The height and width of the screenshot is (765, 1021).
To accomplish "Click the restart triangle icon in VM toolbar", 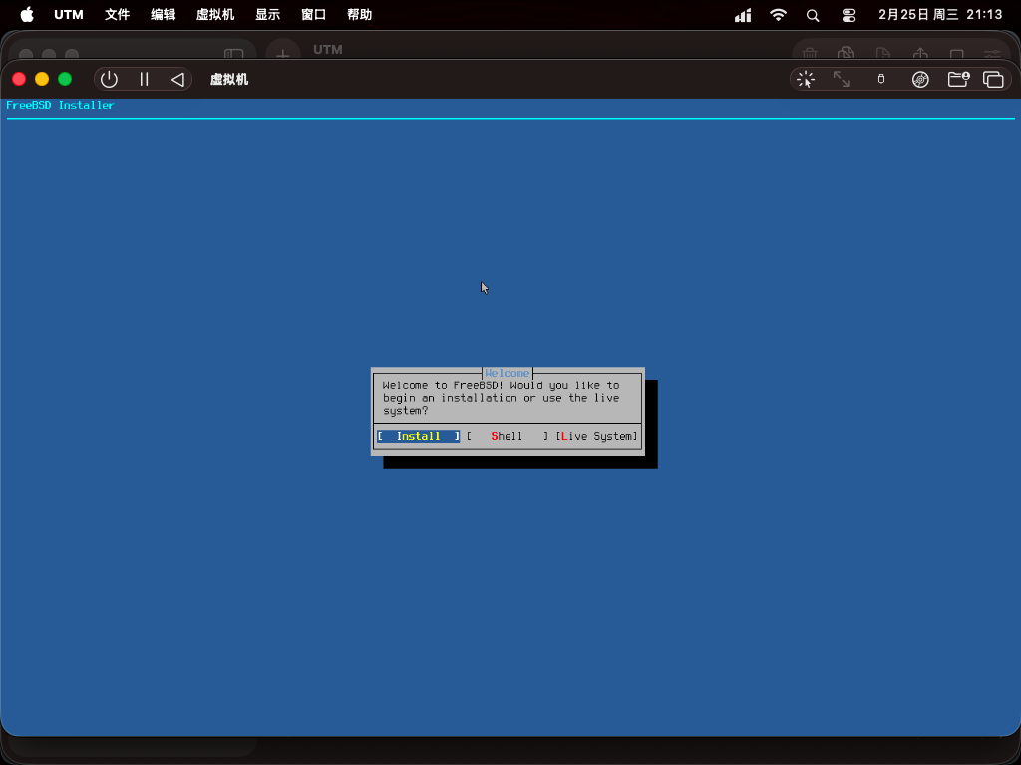I will pyautogui.click(x=177, y=80).
